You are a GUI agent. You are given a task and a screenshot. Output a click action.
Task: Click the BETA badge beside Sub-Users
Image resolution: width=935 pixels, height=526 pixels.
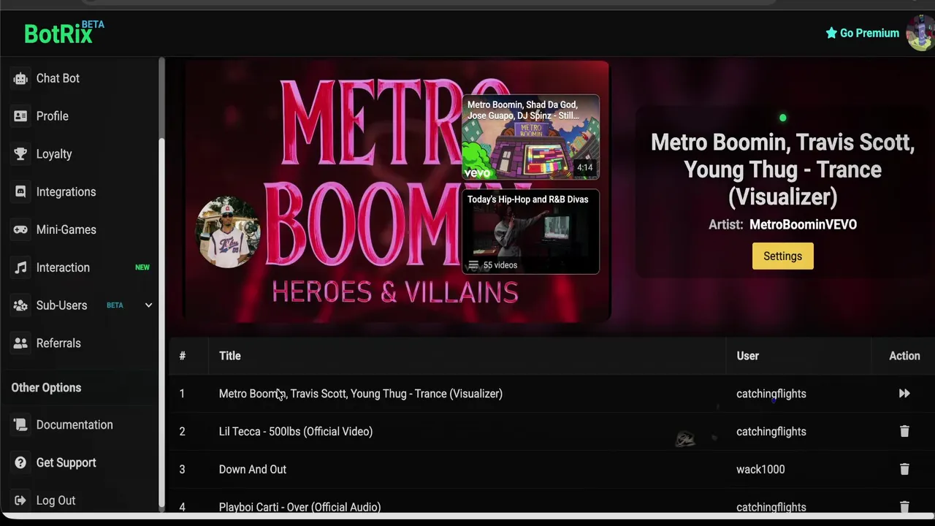115,305
